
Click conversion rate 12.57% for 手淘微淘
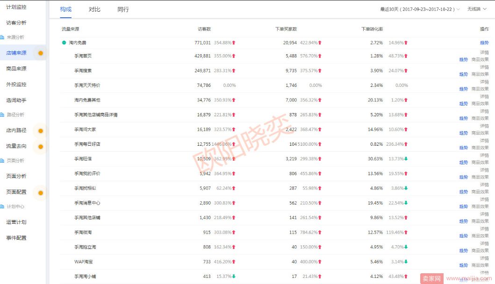[375, 232]
